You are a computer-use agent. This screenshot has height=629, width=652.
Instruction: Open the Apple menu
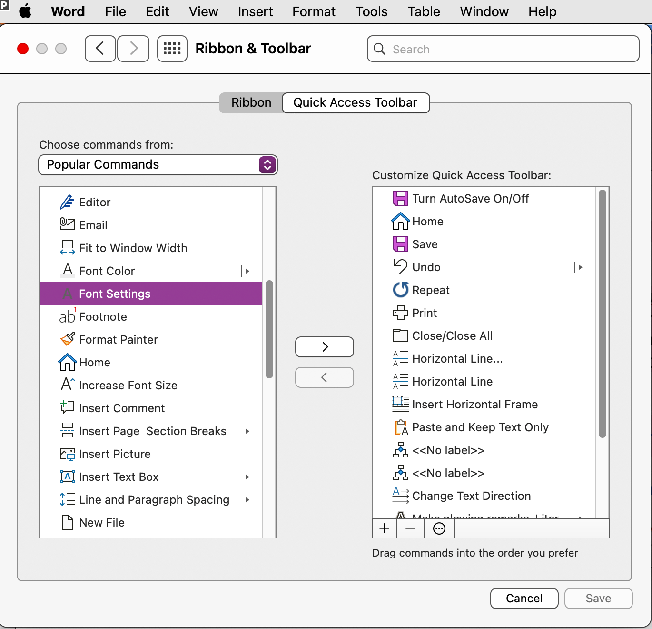pyautogui.click(x=25, y=10)
